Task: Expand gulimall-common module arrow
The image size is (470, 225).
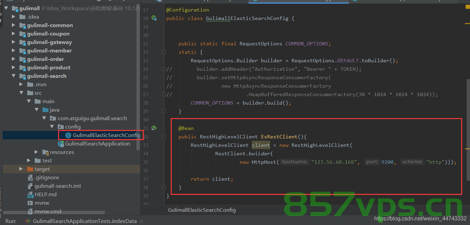Action: coord(14,25)
